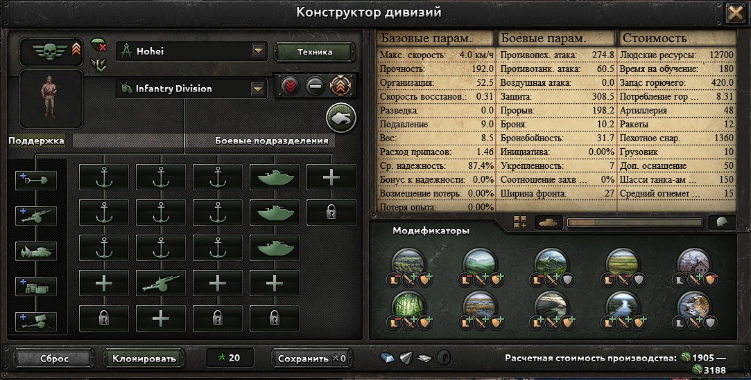Add a battalion in the fifth column
The width and height of the screenshot is (751, 380).
pos(331,177)
